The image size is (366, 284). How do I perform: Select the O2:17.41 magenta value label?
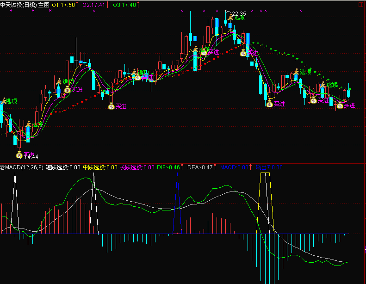(x=94, y=4)
